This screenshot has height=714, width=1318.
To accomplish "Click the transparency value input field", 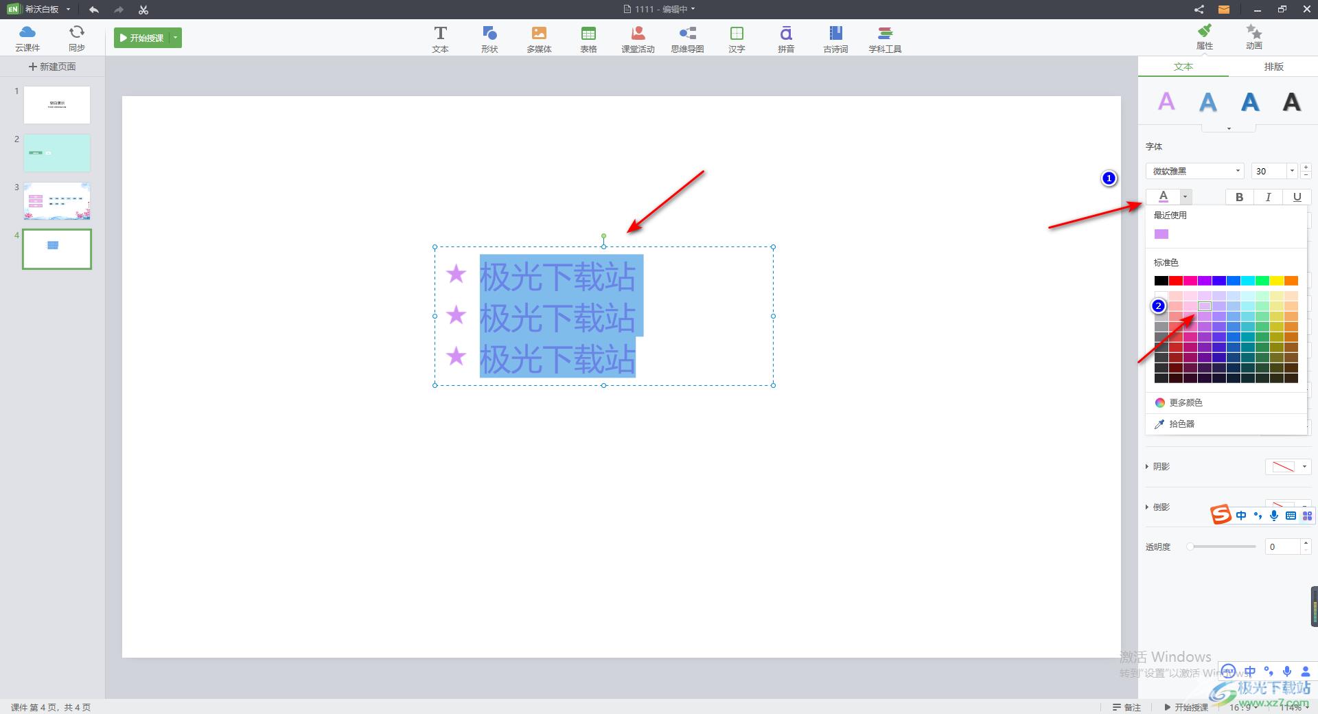I will 1282,547.
